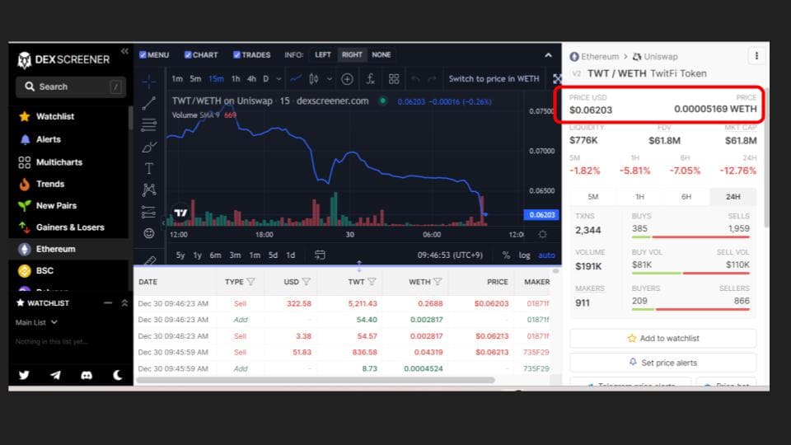Select the crosshair cursor tool
The image size is (791, 445).
pyautogui.click(x=149, y=82)
